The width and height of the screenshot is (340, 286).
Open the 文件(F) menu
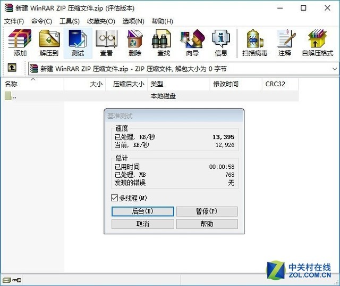coord(14,21)
